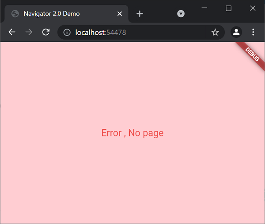Close the browser window
Screen dimensions: 265x224
[x=253, y=8]
